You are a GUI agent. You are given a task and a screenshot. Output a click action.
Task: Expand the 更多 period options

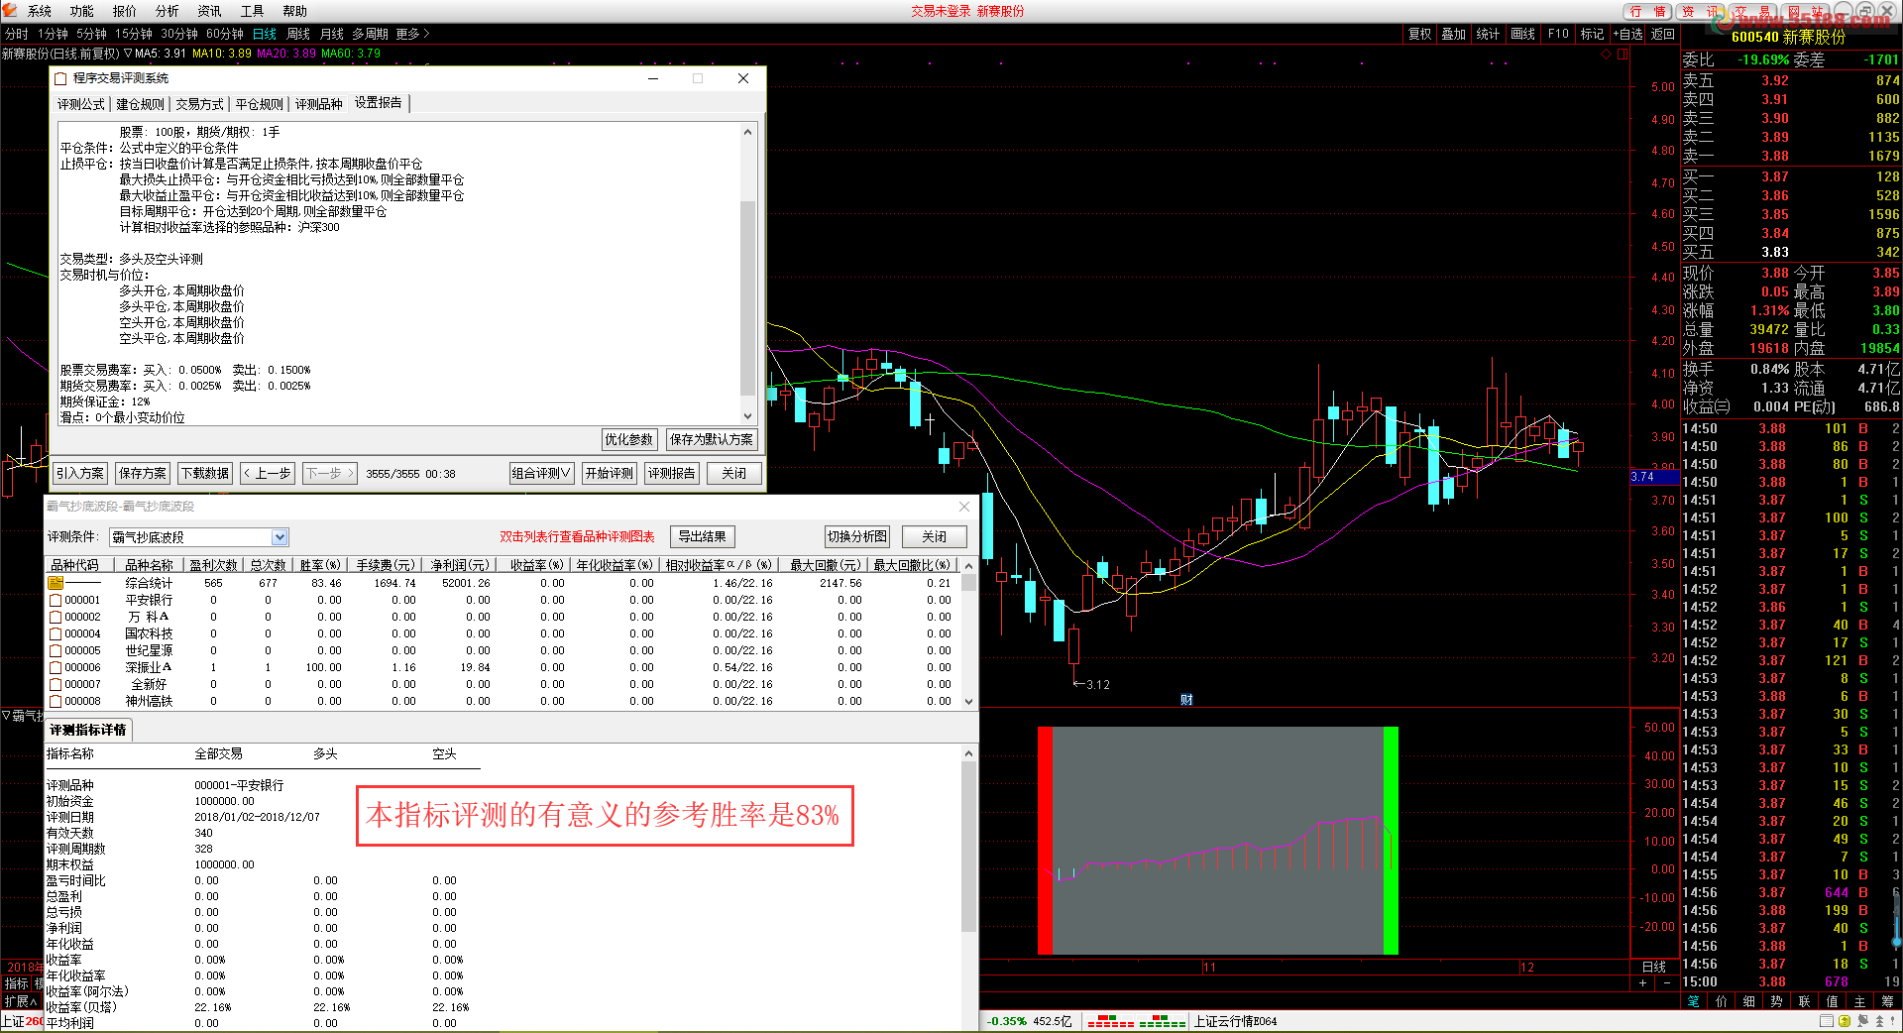click(412, 34)
